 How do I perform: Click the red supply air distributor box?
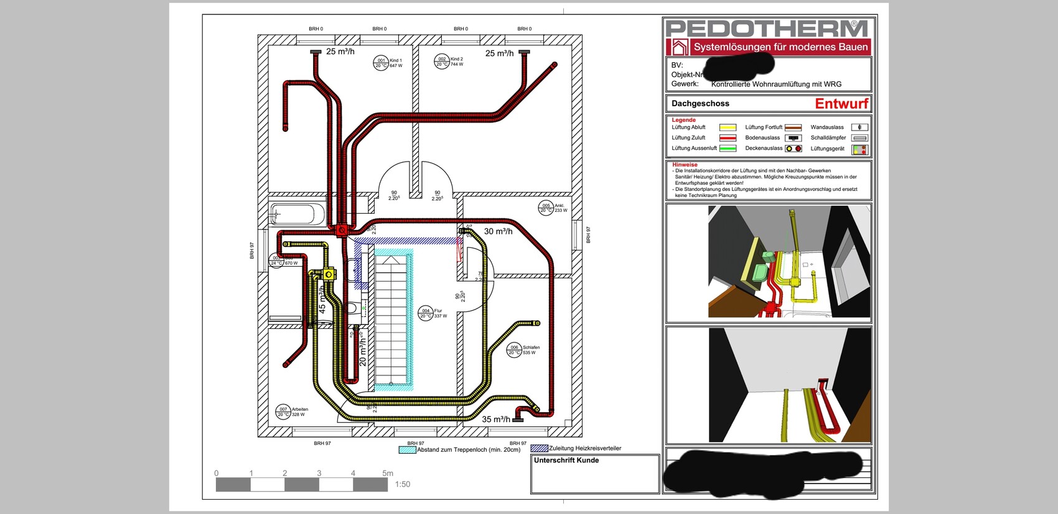(341, 231)
